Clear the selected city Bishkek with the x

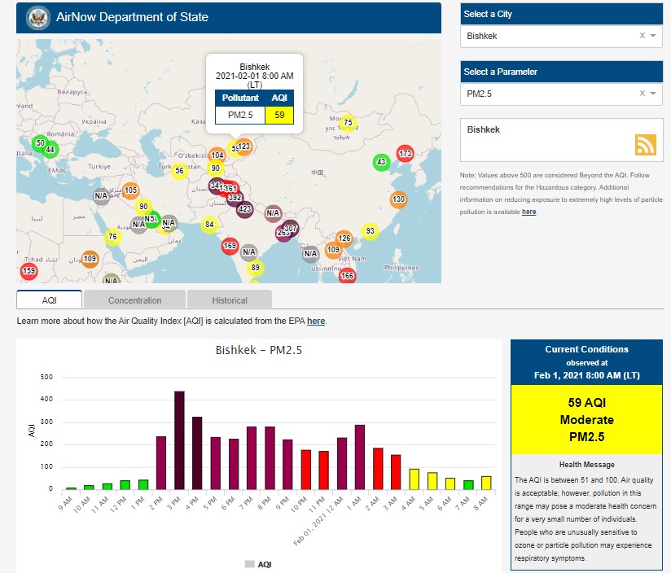[x=642, y=36]
